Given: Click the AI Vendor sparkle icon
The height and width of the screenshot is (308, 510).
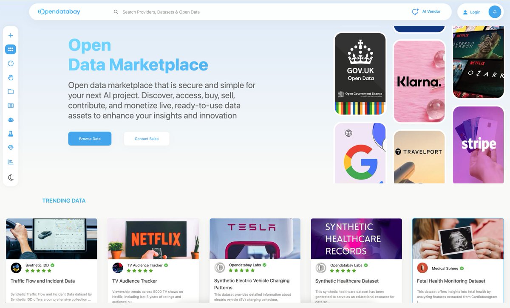Looking at the screenshot, I should [415, 12].
